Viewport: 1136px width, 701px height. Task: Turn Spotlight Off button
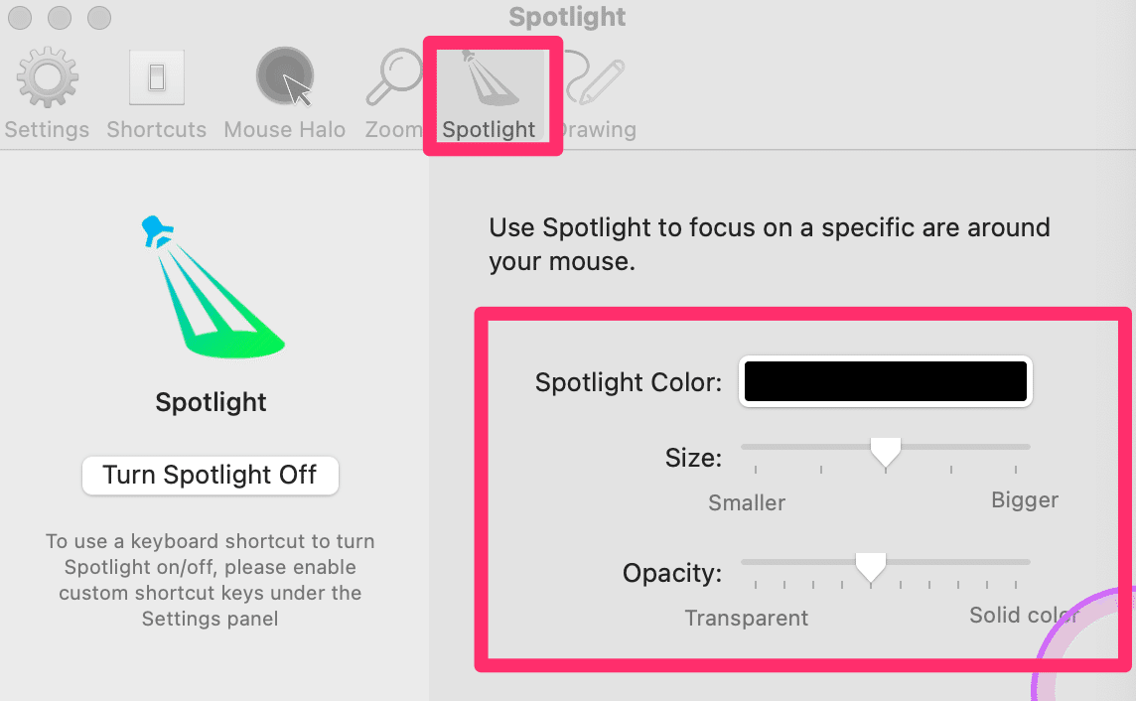211,475
